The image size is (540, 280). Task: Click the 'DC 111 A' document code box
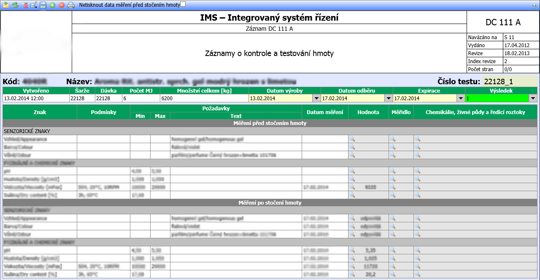[x=503, y=22]
